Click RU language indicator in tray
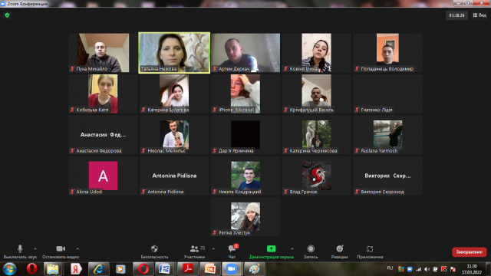Viewport: 491px width, 276px height. [x=390, y=268]
